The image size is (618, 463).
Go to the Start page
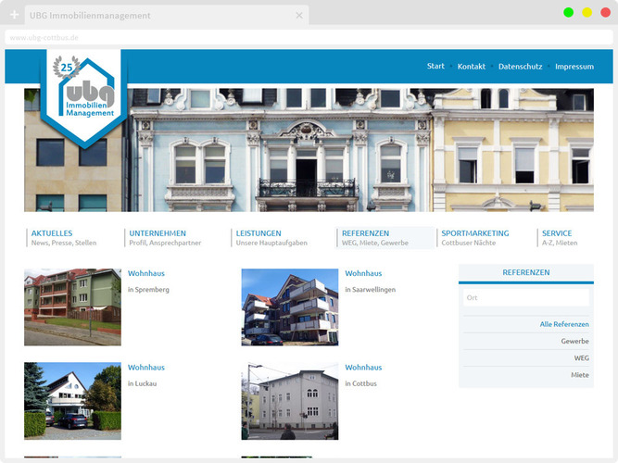pyautogui.click(x=435, y=67)
